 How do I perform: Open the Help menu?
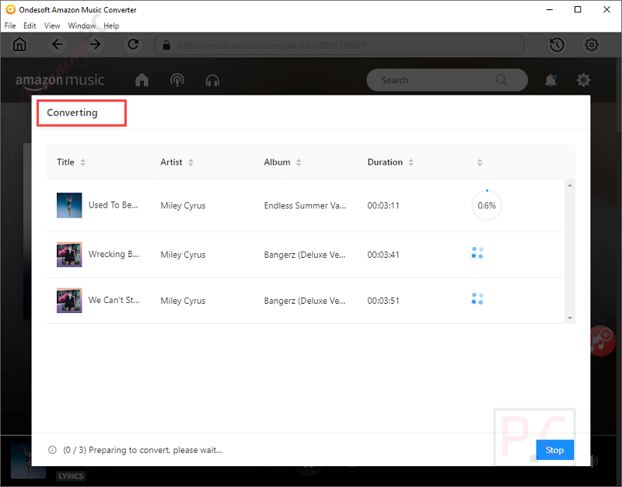click(x=111, y=26)
